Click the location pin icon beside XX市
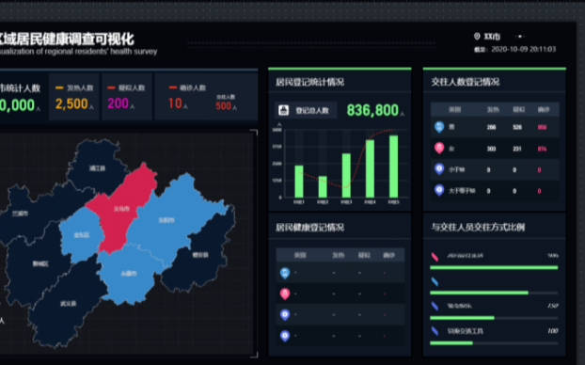Image resolution: width=585 pixels, height=365 pixels. point(477,36)
